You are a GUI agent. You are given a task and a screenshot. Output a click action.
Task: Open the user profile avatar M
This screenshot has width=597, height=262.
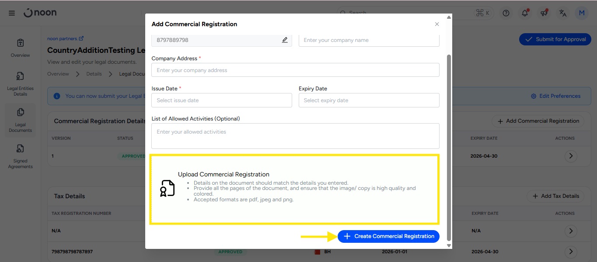(582, 13)
